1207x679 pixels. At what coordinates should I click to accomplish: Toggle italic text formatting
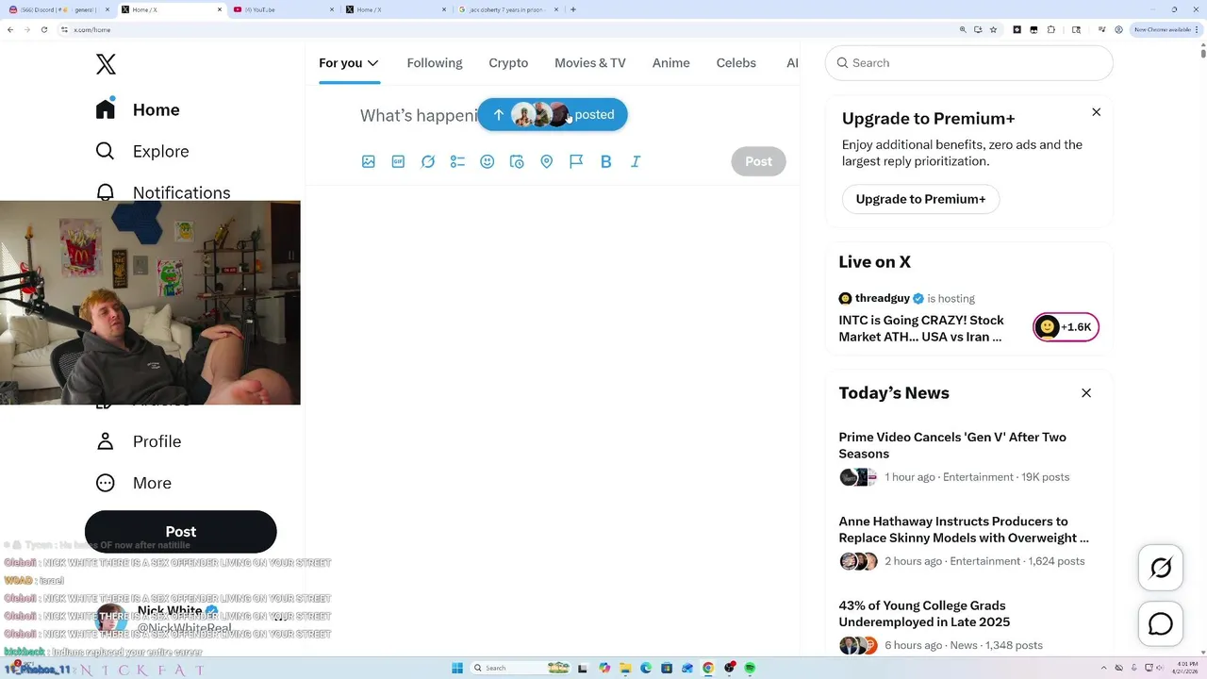pyautogui.click(x=636, y=161)
